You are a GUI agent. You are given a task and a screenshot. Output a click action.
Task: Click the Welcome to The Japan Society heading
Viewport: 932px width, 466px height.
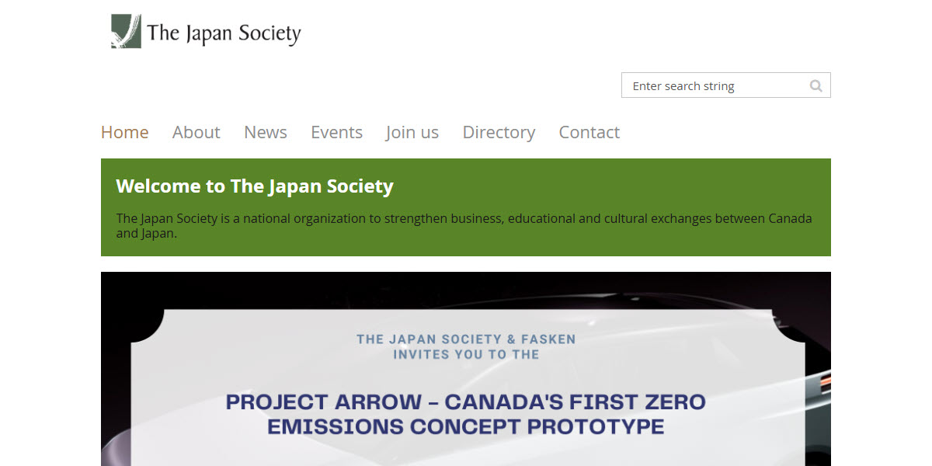pyautogui.click(x=255, y=186)
